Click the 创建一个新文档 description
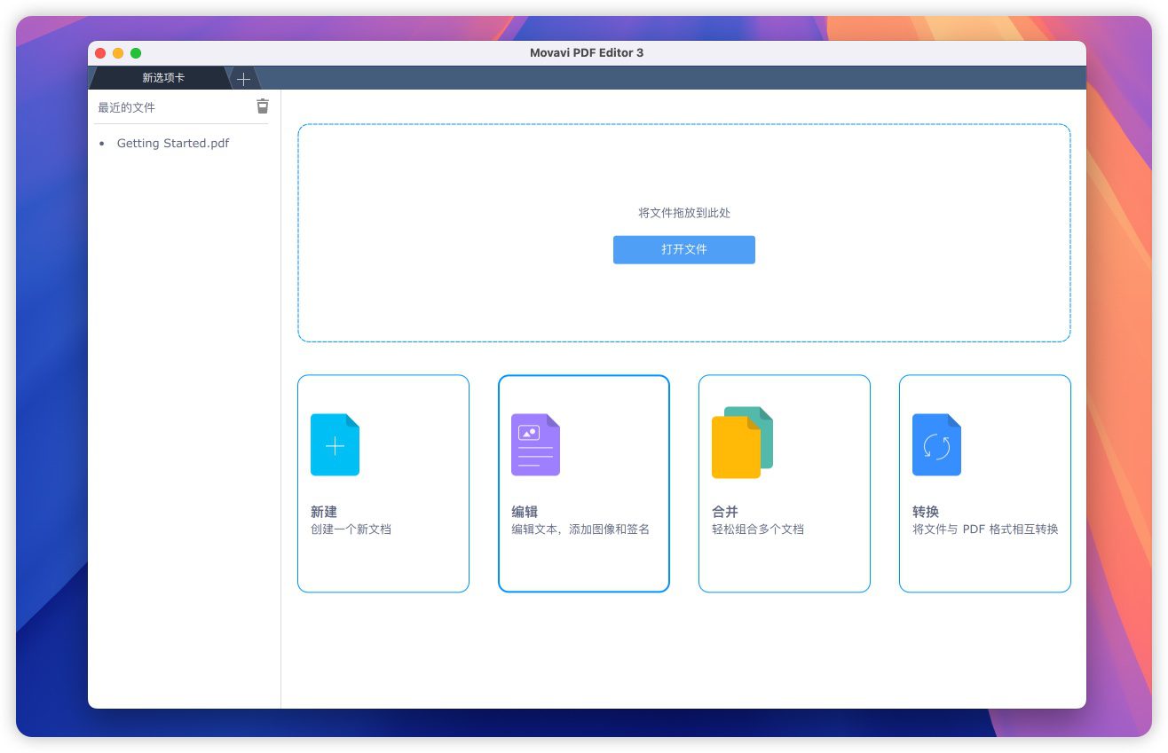1168x753 pixels. (x=351, y=529)
